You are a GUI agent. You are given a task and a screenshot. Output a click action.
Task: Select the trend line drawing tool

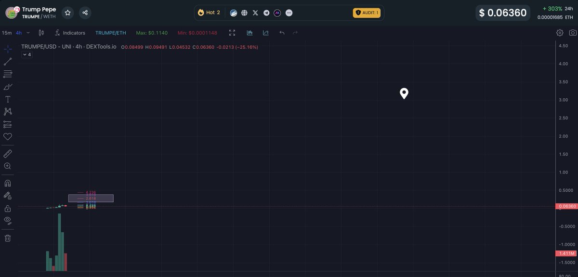8,62
